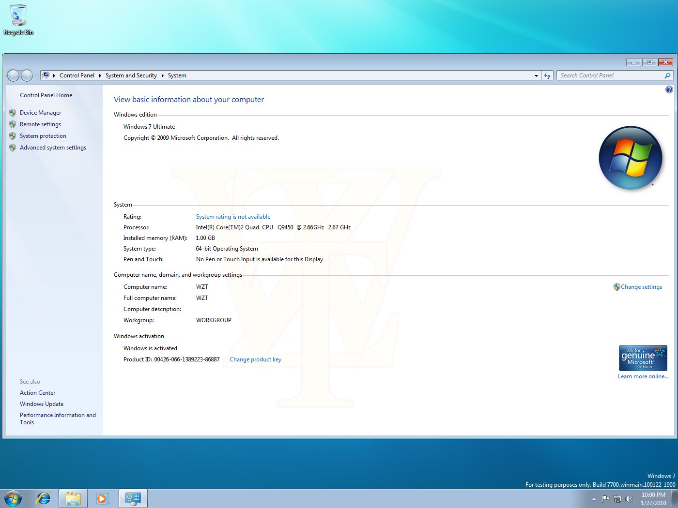This screenshot has height=508, width=678.
Task: Open Performance Information and Tools link
Action: click(58, 418)
